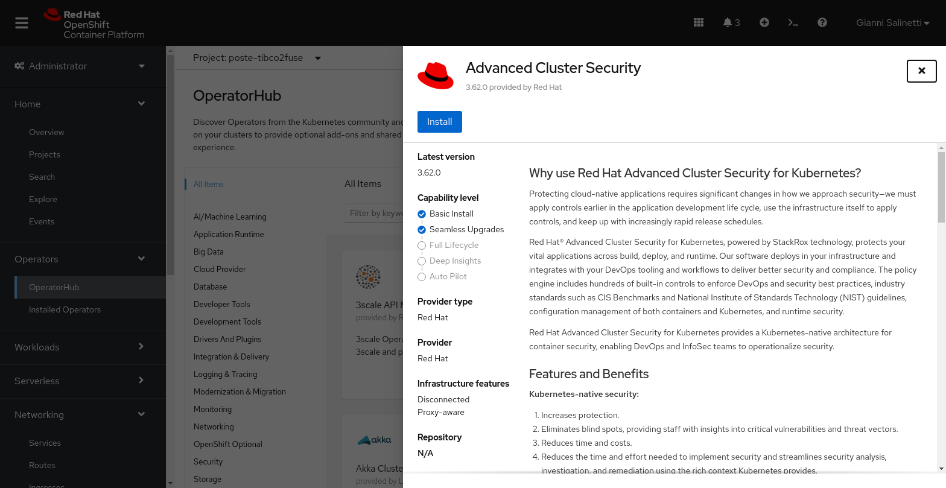Click the Auto Pilot capability circle
Image resolution: width=946 pixels, height=488 pixels.
click(422, 276)
